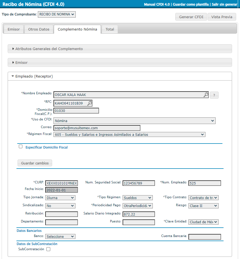This screenshot has height=259, width=240.
Task: Click the search icon in the RFC field
Action: (89, 103)
